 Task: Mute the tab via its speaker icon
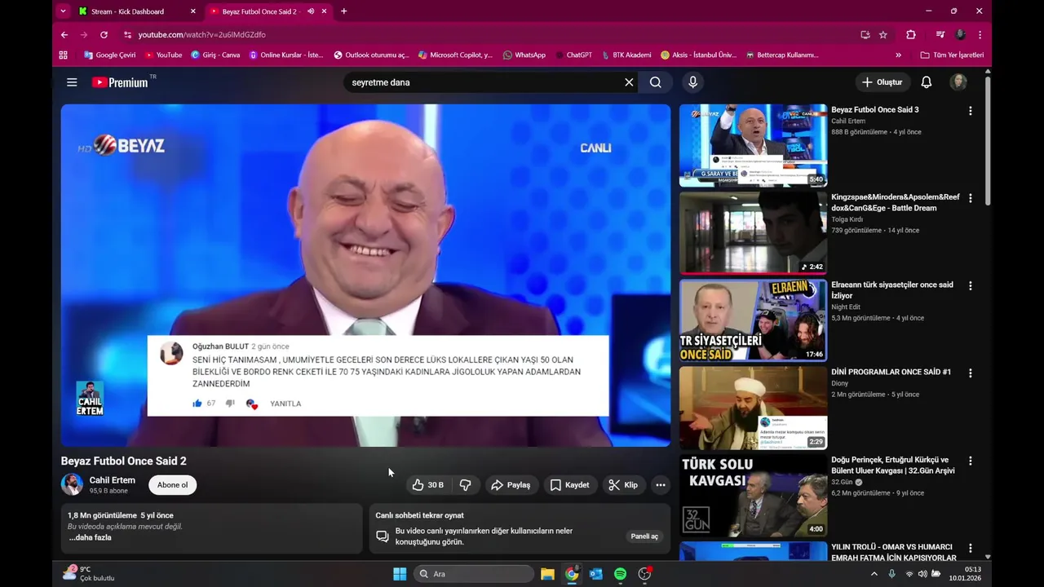coord(311,11)
